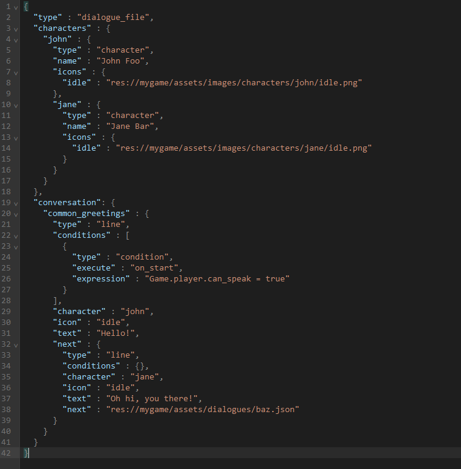Place cursor at closing brace on line 42

coord(26,453)
